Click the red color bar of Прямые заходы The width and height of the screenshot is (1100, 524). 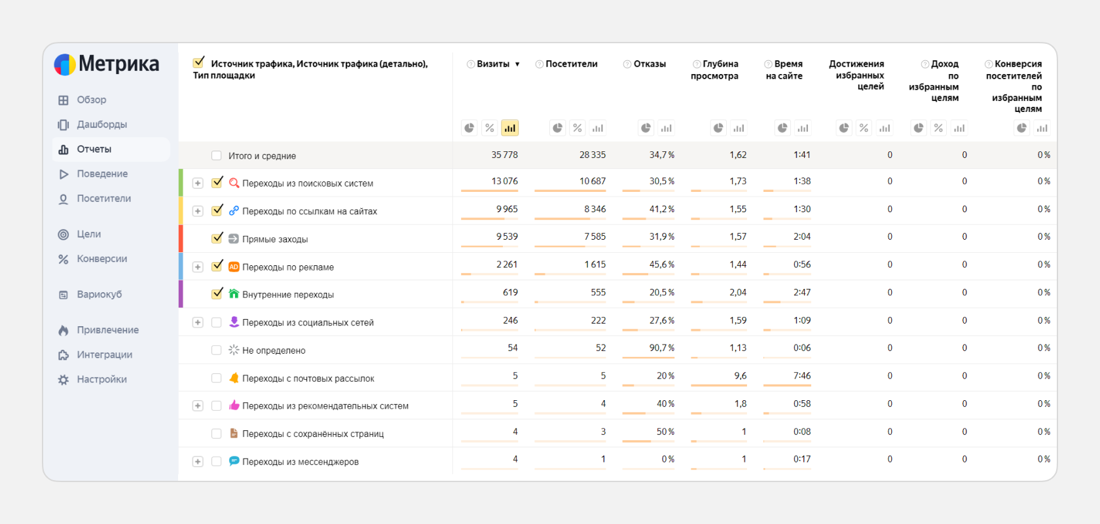point(181,238)
